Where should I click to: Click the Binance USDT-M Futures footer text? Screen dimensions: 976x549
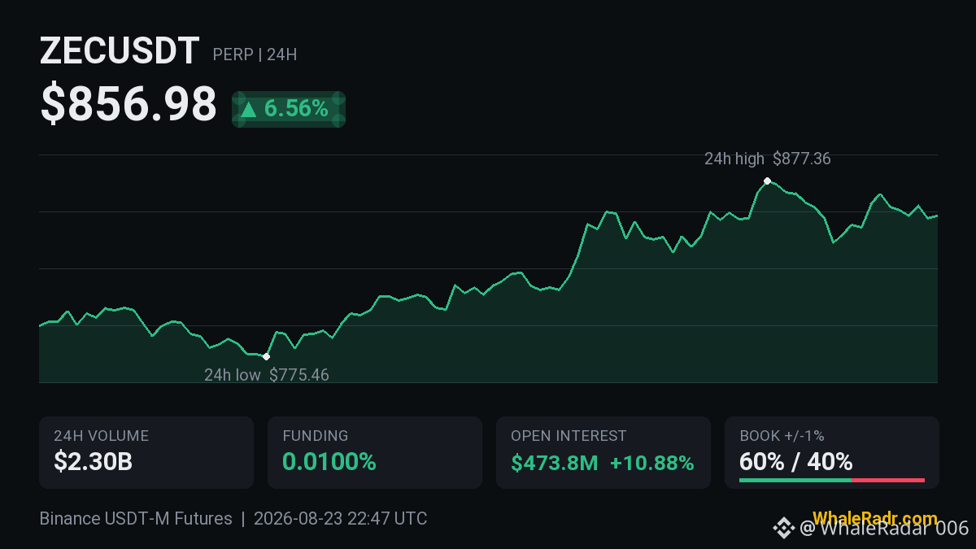(x=136, y=519)
